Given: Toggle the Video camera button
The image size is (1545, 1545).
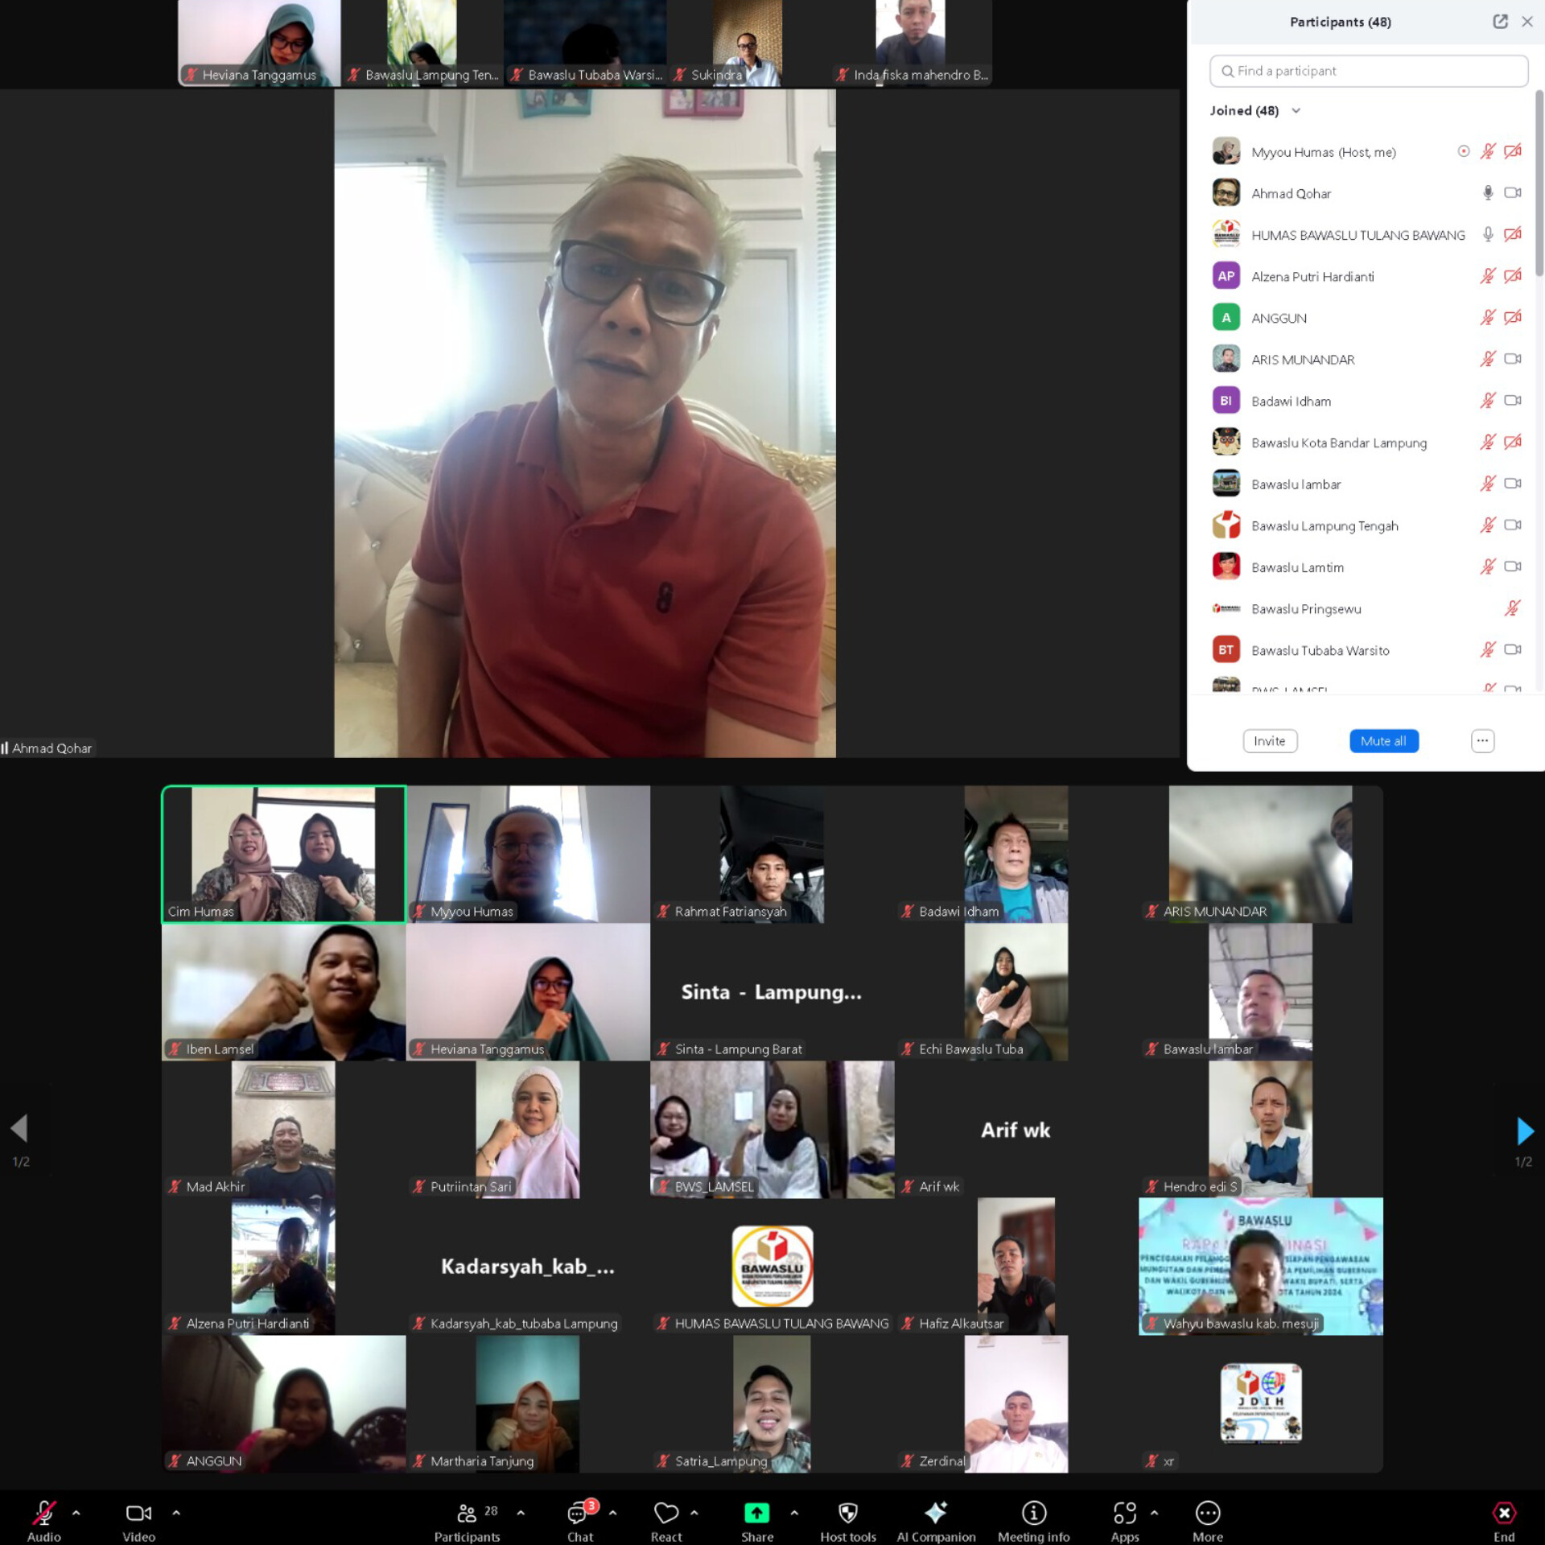Looking at the screenshot, I should (x=138, y=1514).
